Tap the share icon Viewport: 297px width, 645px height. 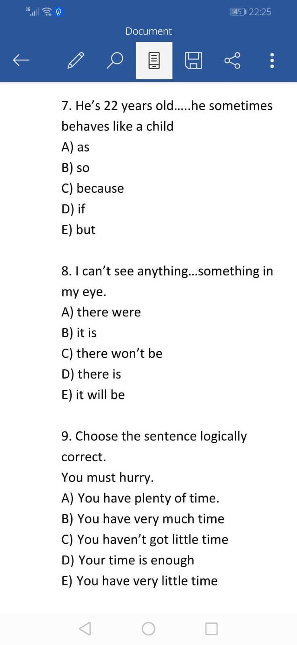coord(232,60)
